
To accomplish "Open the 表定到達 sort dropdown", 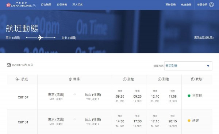I will (188, 66).
